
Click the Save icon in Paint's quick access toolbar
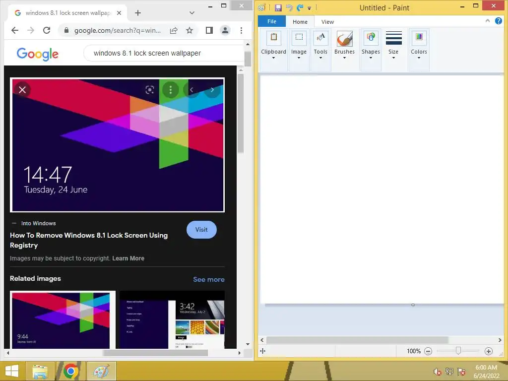278,8
